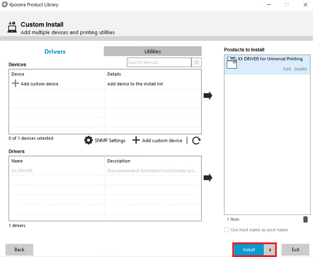Minimize the Kyocera Product Library window
This screenshot has width=313, height=257.
(269, 5)
